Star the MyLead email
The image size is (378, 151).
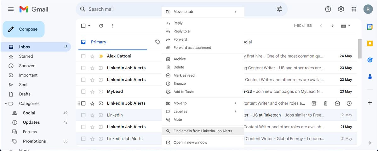92,91
